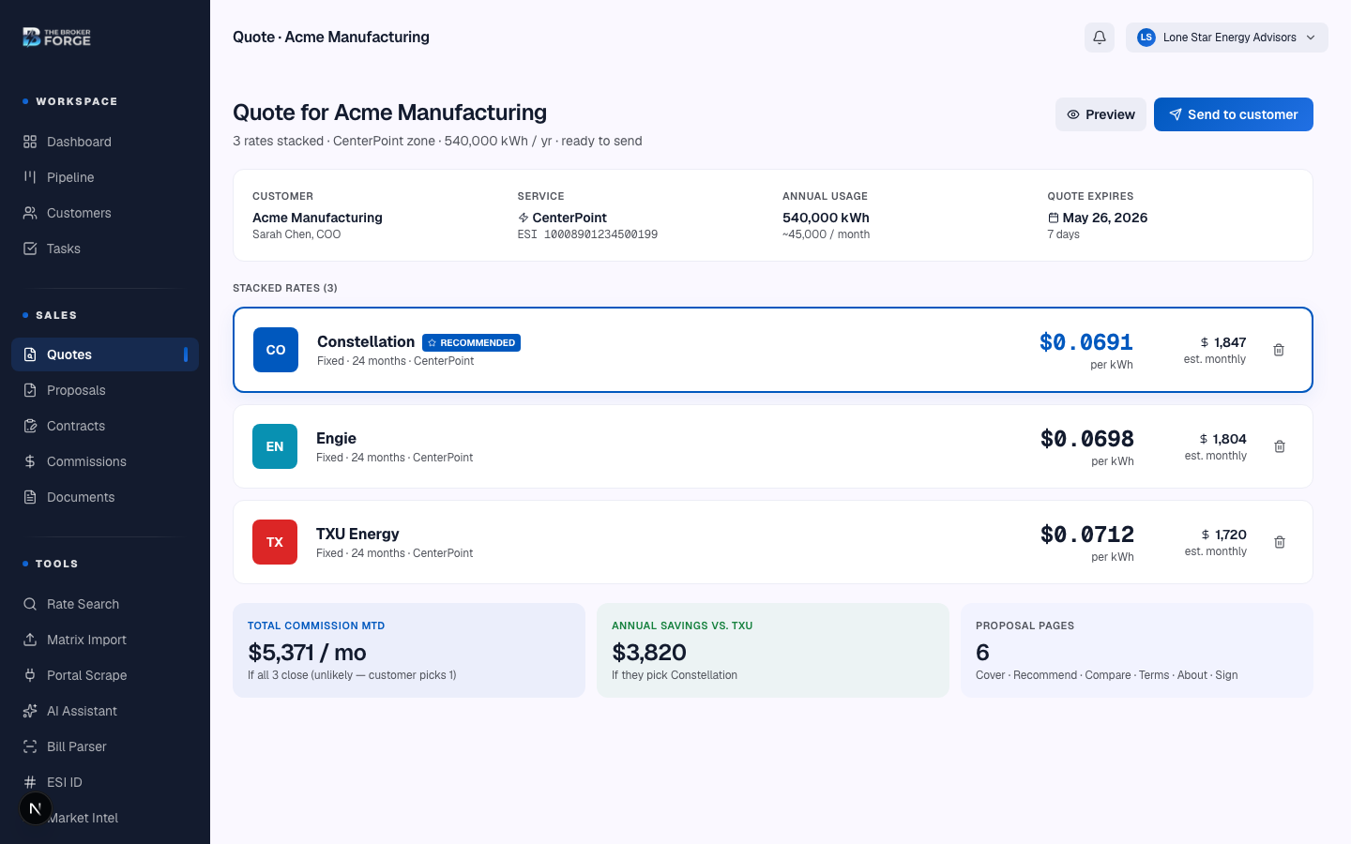
Task: Click the Pipeline icon in sidebar
Action: coord(30,177)
